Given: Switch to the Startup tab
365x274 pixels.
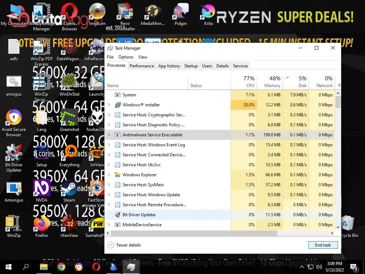Looking at the screenshot, I should click(191, 66).
